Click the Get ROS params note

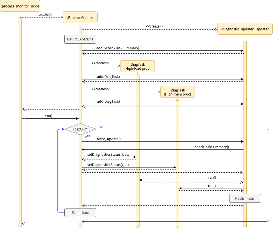click(x=80, y=39)
